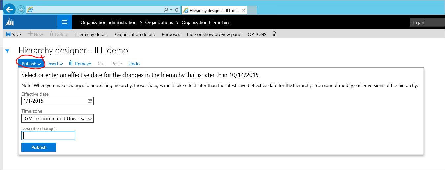The image size is (445, 170).
Task: Select the Cut command
Action: [101, 64]
